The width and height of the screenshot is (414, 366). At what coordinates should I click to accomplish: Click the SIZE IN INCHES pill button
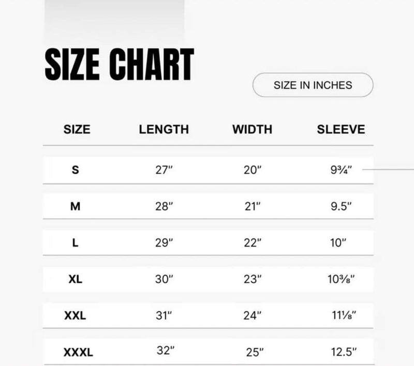click(x=313, y=85)
